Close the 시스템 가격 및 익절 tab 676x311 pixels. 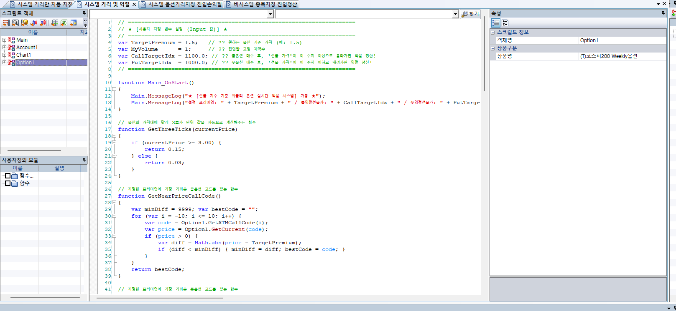click(134, 4)
